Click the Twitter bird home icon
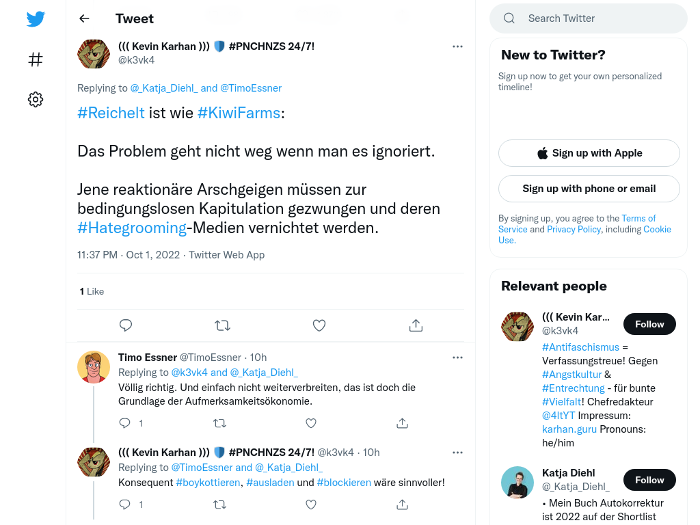This screenshot has height=525, width=700. coord(36,18)
